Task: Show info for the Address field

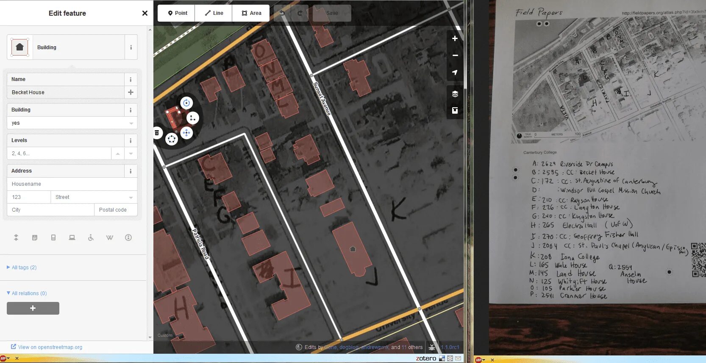Action: coord(131,171)
